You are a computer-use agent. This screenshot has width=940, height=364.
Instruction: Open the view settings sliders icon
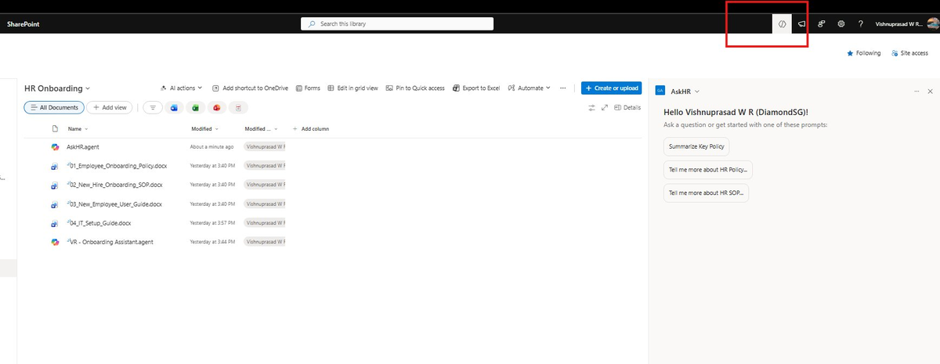592,107
